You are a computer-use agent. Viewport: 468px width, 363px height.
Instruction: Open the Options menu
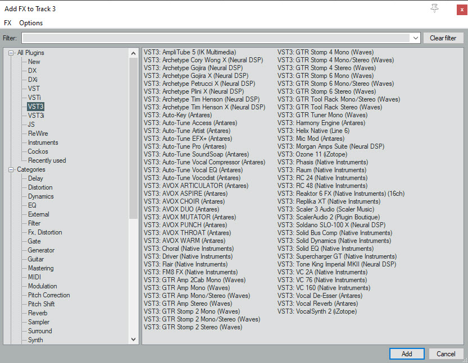tap(31, 23)
